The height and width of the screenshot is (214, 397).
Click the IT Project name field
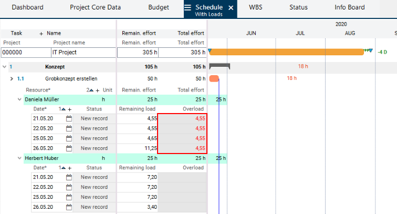(x=83, y=53)
